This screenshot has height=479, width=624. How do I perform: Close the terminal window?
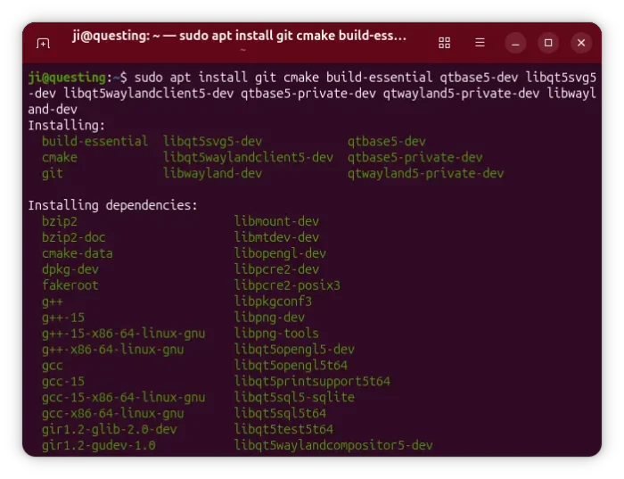click(x=581, y=43)
